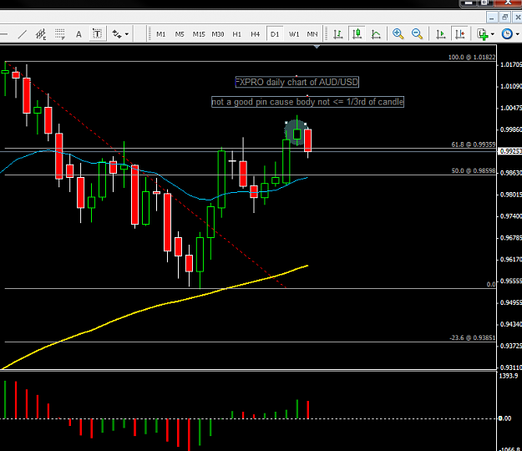Select the Text tool (A icon)
Screen dimensions: 522x451
(79, 34)
